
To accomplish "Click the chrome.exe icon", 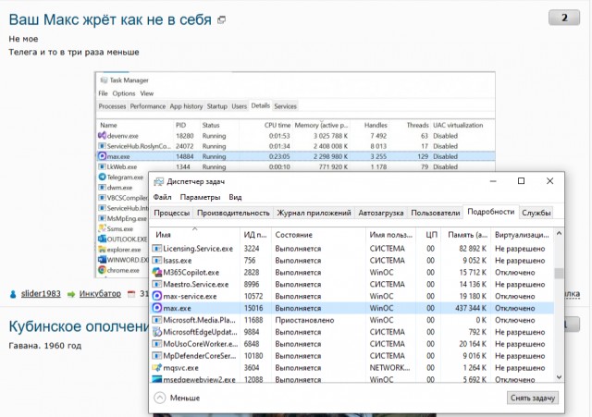I will 102,270.
